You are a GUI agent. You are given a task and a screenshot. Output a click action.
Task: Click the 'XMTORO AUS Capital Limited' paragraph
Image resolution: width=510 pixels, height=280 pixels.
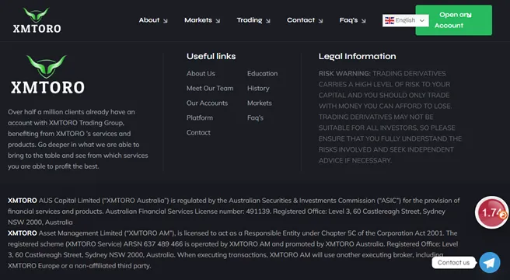[x=233, y=212]
